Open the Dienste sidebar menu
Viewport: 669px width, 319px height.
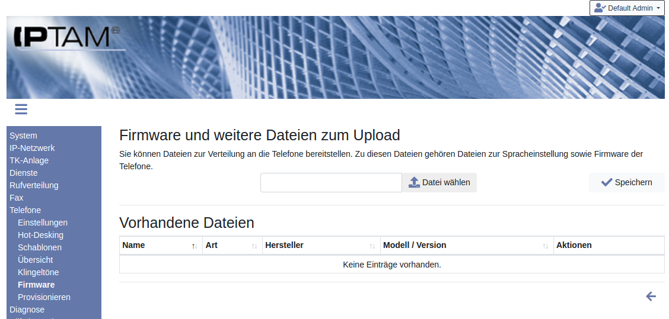(x=24, y=173)
